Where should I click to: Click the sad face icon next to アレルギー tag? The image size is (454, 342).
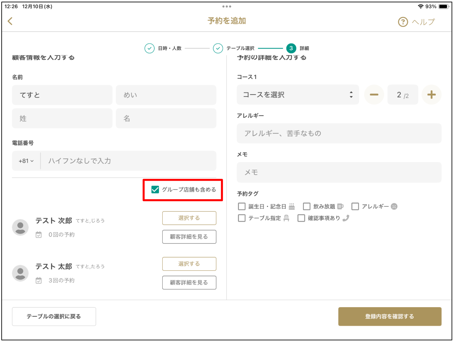point(394,206)
